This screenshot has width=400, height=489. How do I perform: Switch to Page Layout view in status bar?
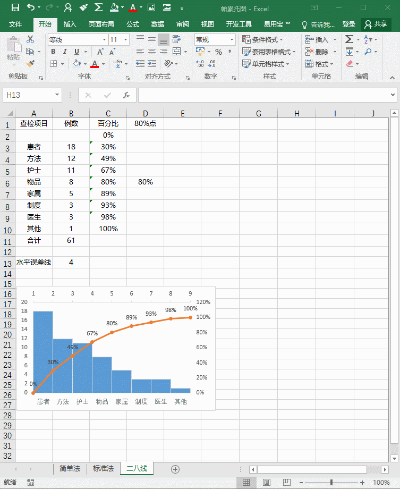point(266,483)
